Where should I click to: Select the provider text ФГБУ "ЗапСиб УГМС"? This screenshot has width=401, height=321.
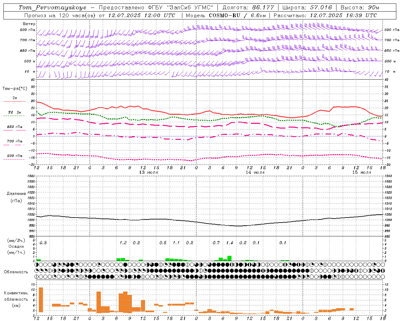point(180,8)
